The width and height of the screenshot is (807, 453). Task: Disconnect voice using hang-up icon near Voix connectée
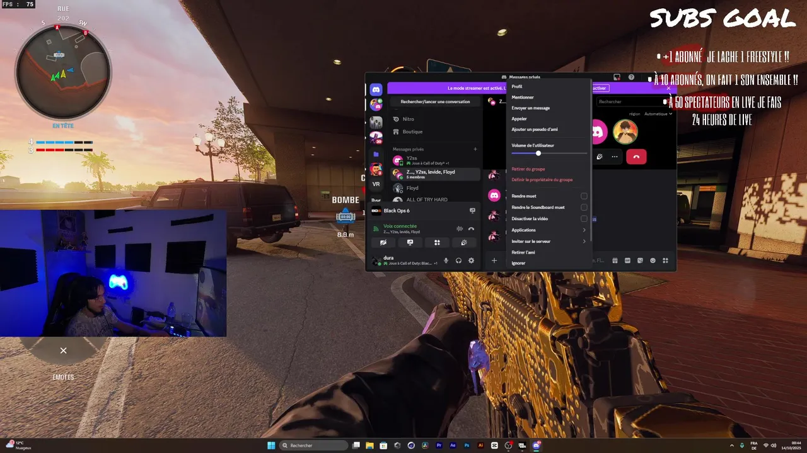point(471,229)
